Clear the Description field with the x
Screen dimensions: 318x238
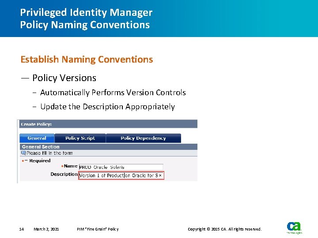160,175
